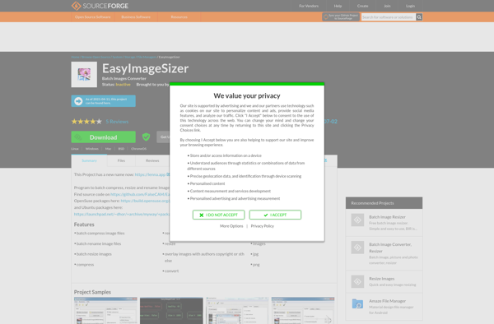Open 5 Reviews link

coord(117,122)
